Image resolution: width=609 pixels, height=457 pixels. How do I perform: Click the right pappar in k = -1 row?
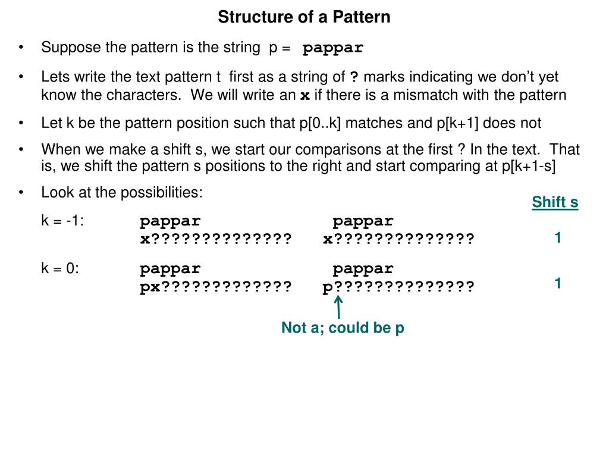click(363, 221)
